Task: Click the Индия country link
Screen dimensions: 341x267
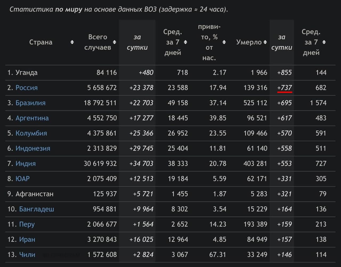Action: [x=26, y=164]
